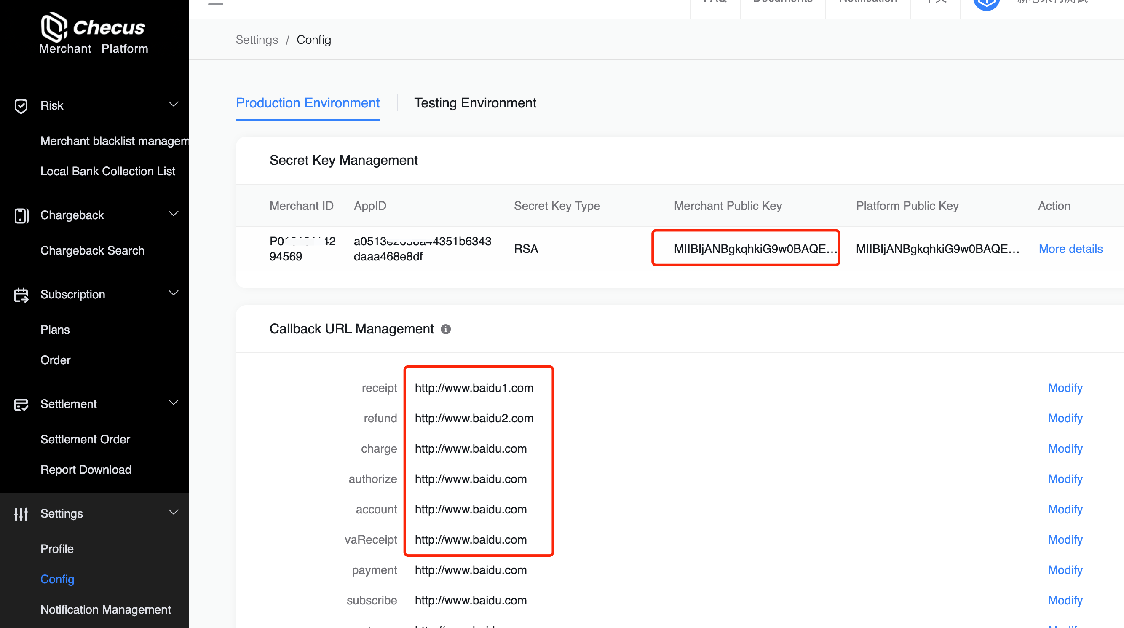Modify the payment callback URL
Screen dimensions: 1124x628
tap(1065, 570)
